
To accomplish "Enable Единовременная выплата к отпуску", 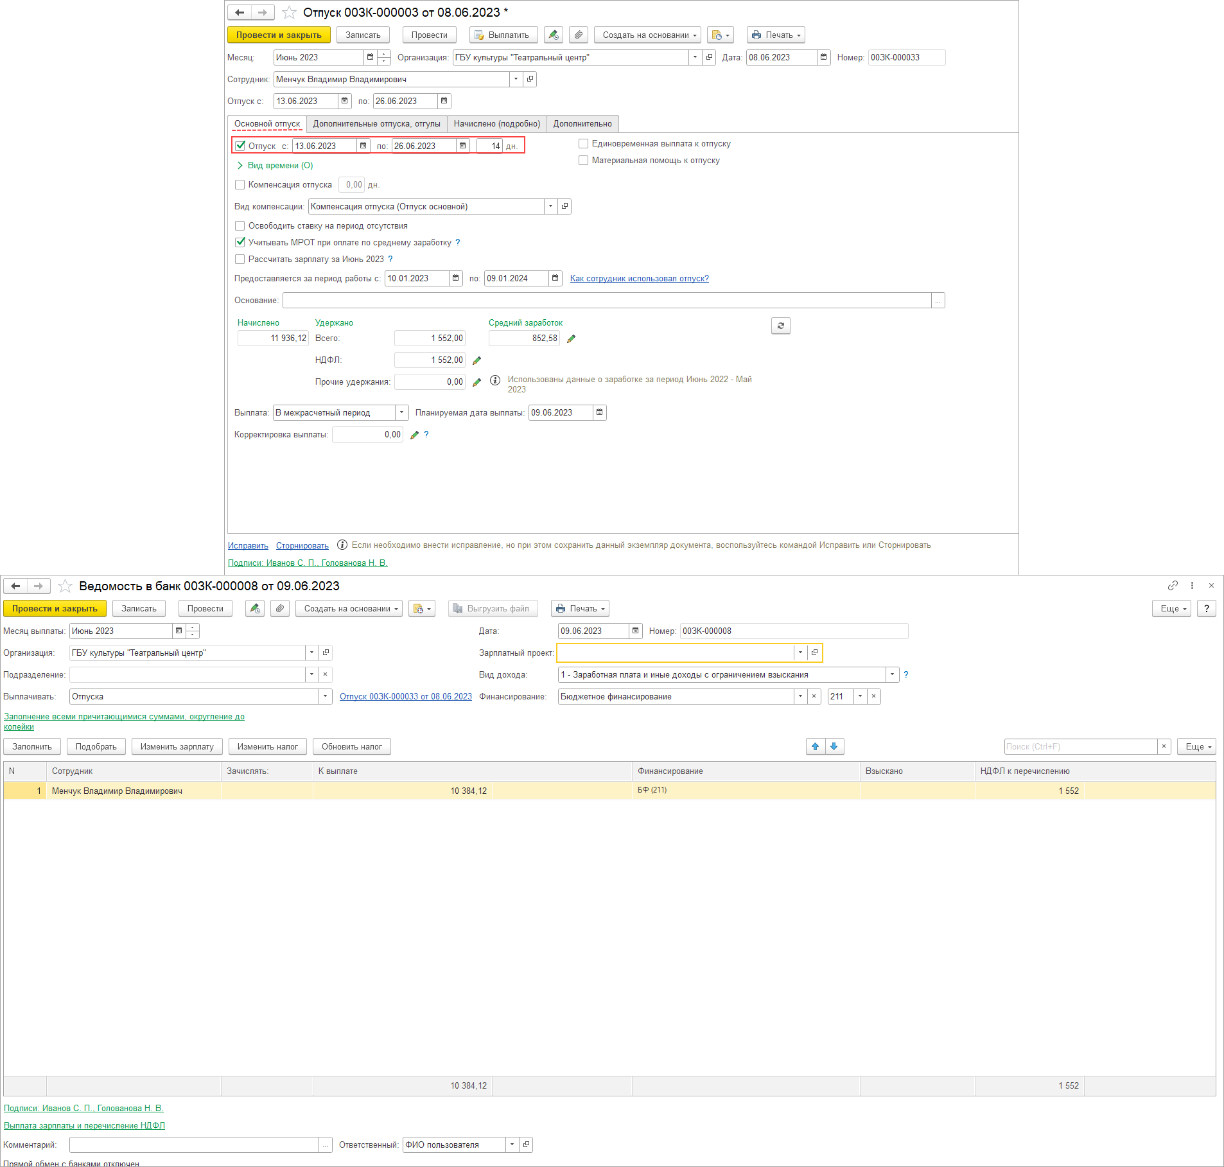I will 584,144.
